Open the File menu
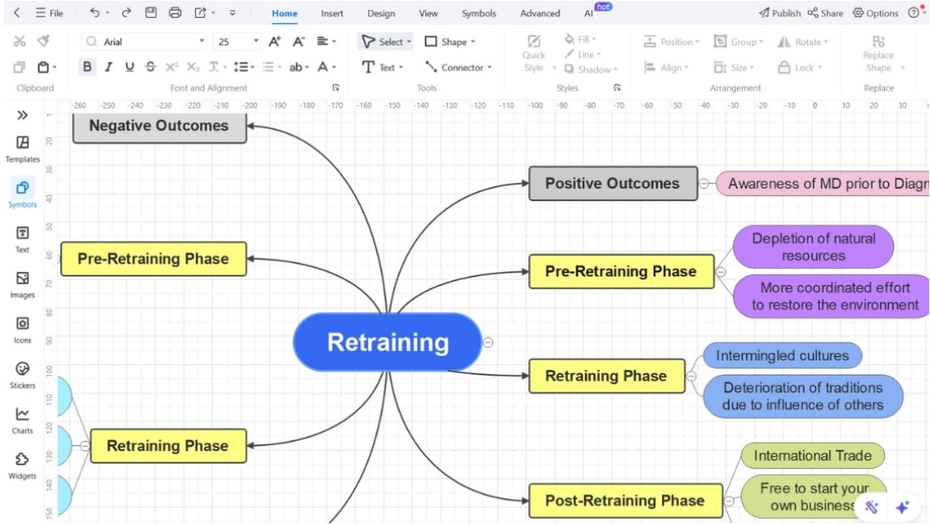Viewport: 930px width, 524px height. 49,13
